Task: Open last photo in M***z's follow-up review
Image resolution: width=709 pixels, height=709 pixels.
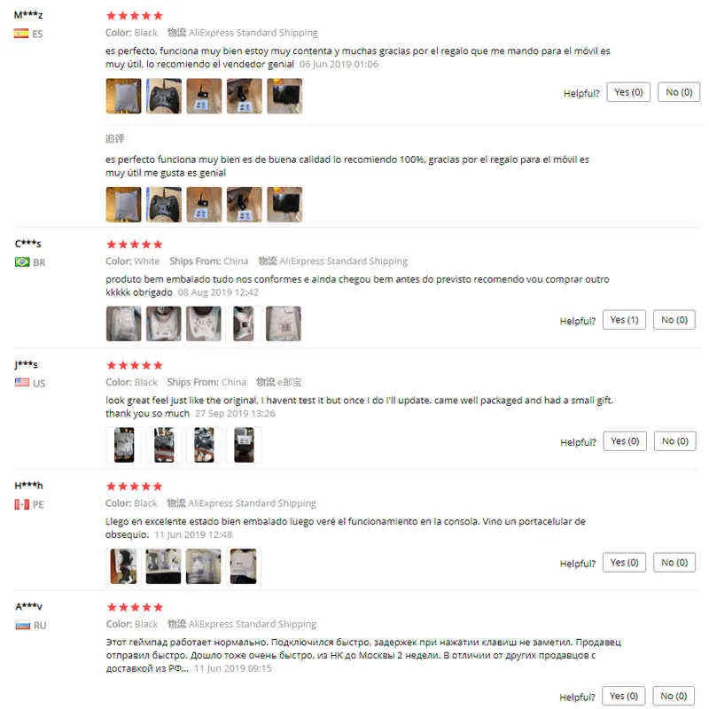Action: click(284, 205)
